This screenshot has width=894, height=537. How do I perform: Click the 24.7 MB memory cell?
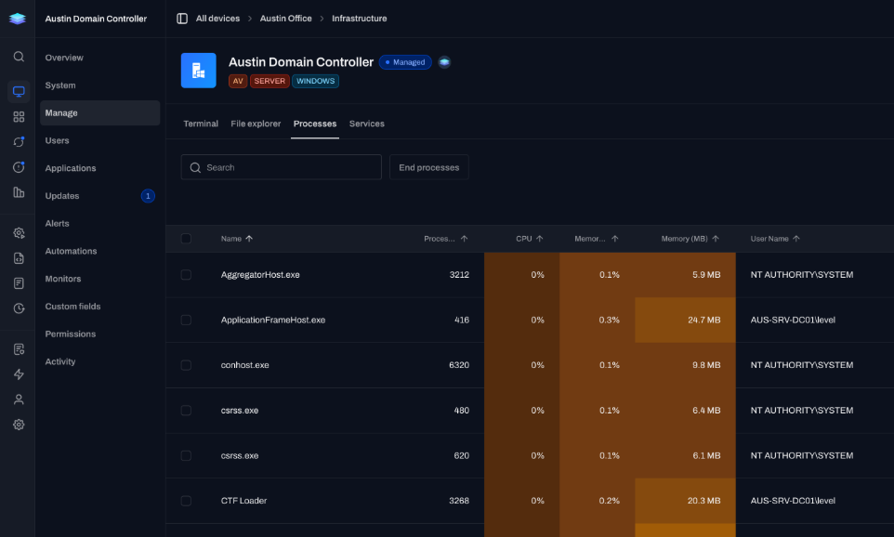click(x=685, y=320)
